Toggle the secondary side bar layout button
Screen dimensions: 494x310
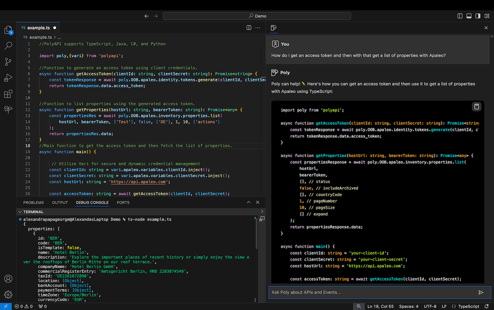pyautogui.click(x=478, y=16)
